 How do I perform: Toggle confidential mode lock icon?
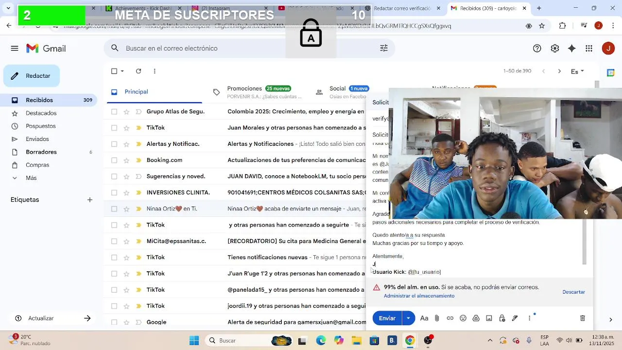point(502,318)
